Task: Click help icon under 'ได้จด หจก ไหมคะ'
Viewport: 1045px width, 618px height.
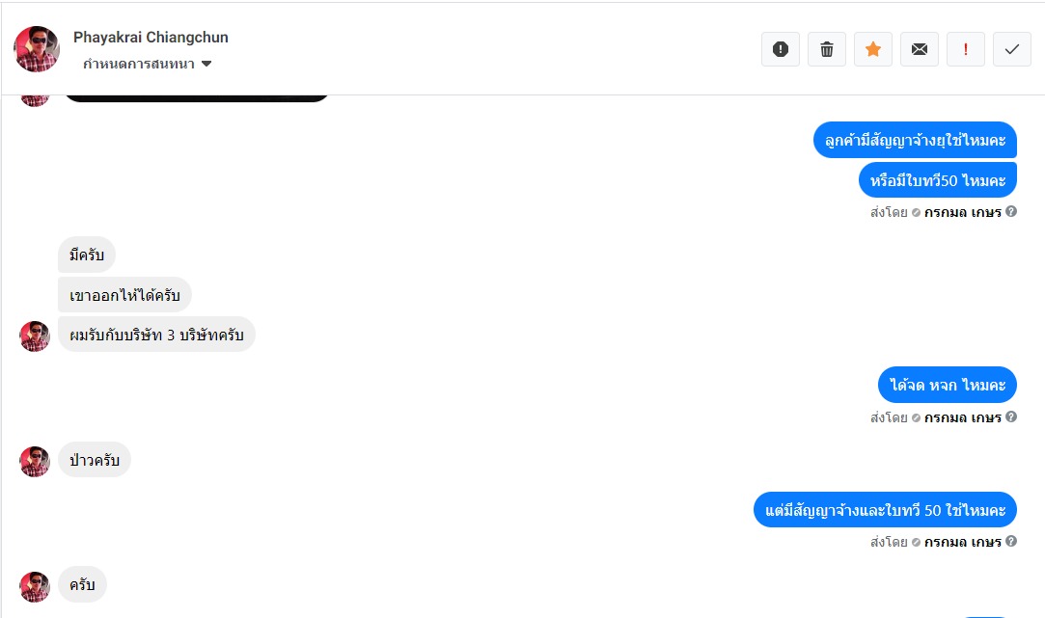Action: tap(1011, 417)
